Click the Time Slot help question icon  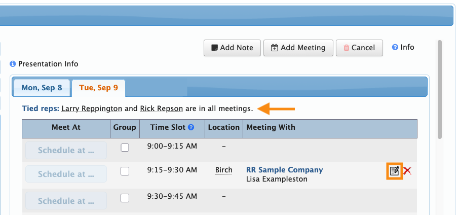coord(191,128)
